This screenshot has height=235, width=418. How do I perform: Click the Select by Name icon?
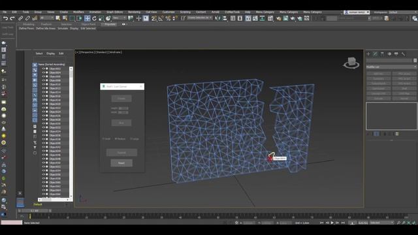tap(65, 18)
